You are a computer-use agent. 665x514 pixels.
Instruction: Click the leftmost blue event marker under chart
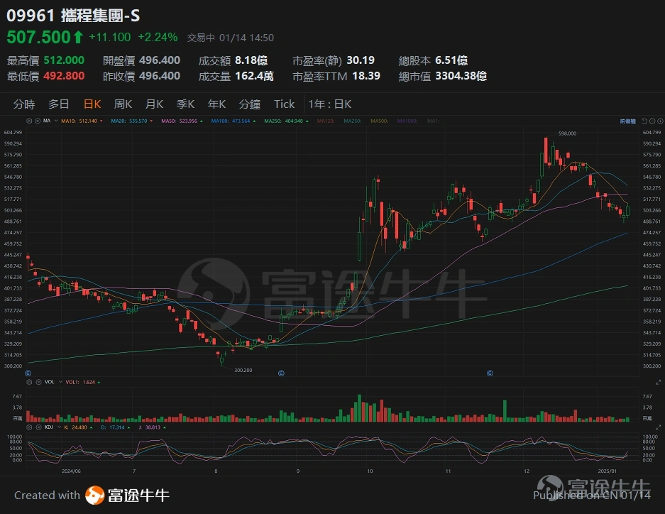[x=28, y=373]
